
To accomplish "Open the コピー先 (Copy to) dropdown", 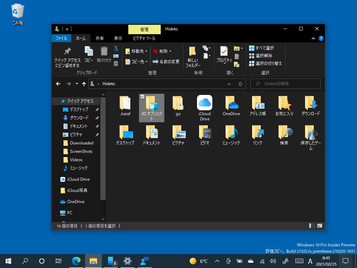I will [136, 61].
